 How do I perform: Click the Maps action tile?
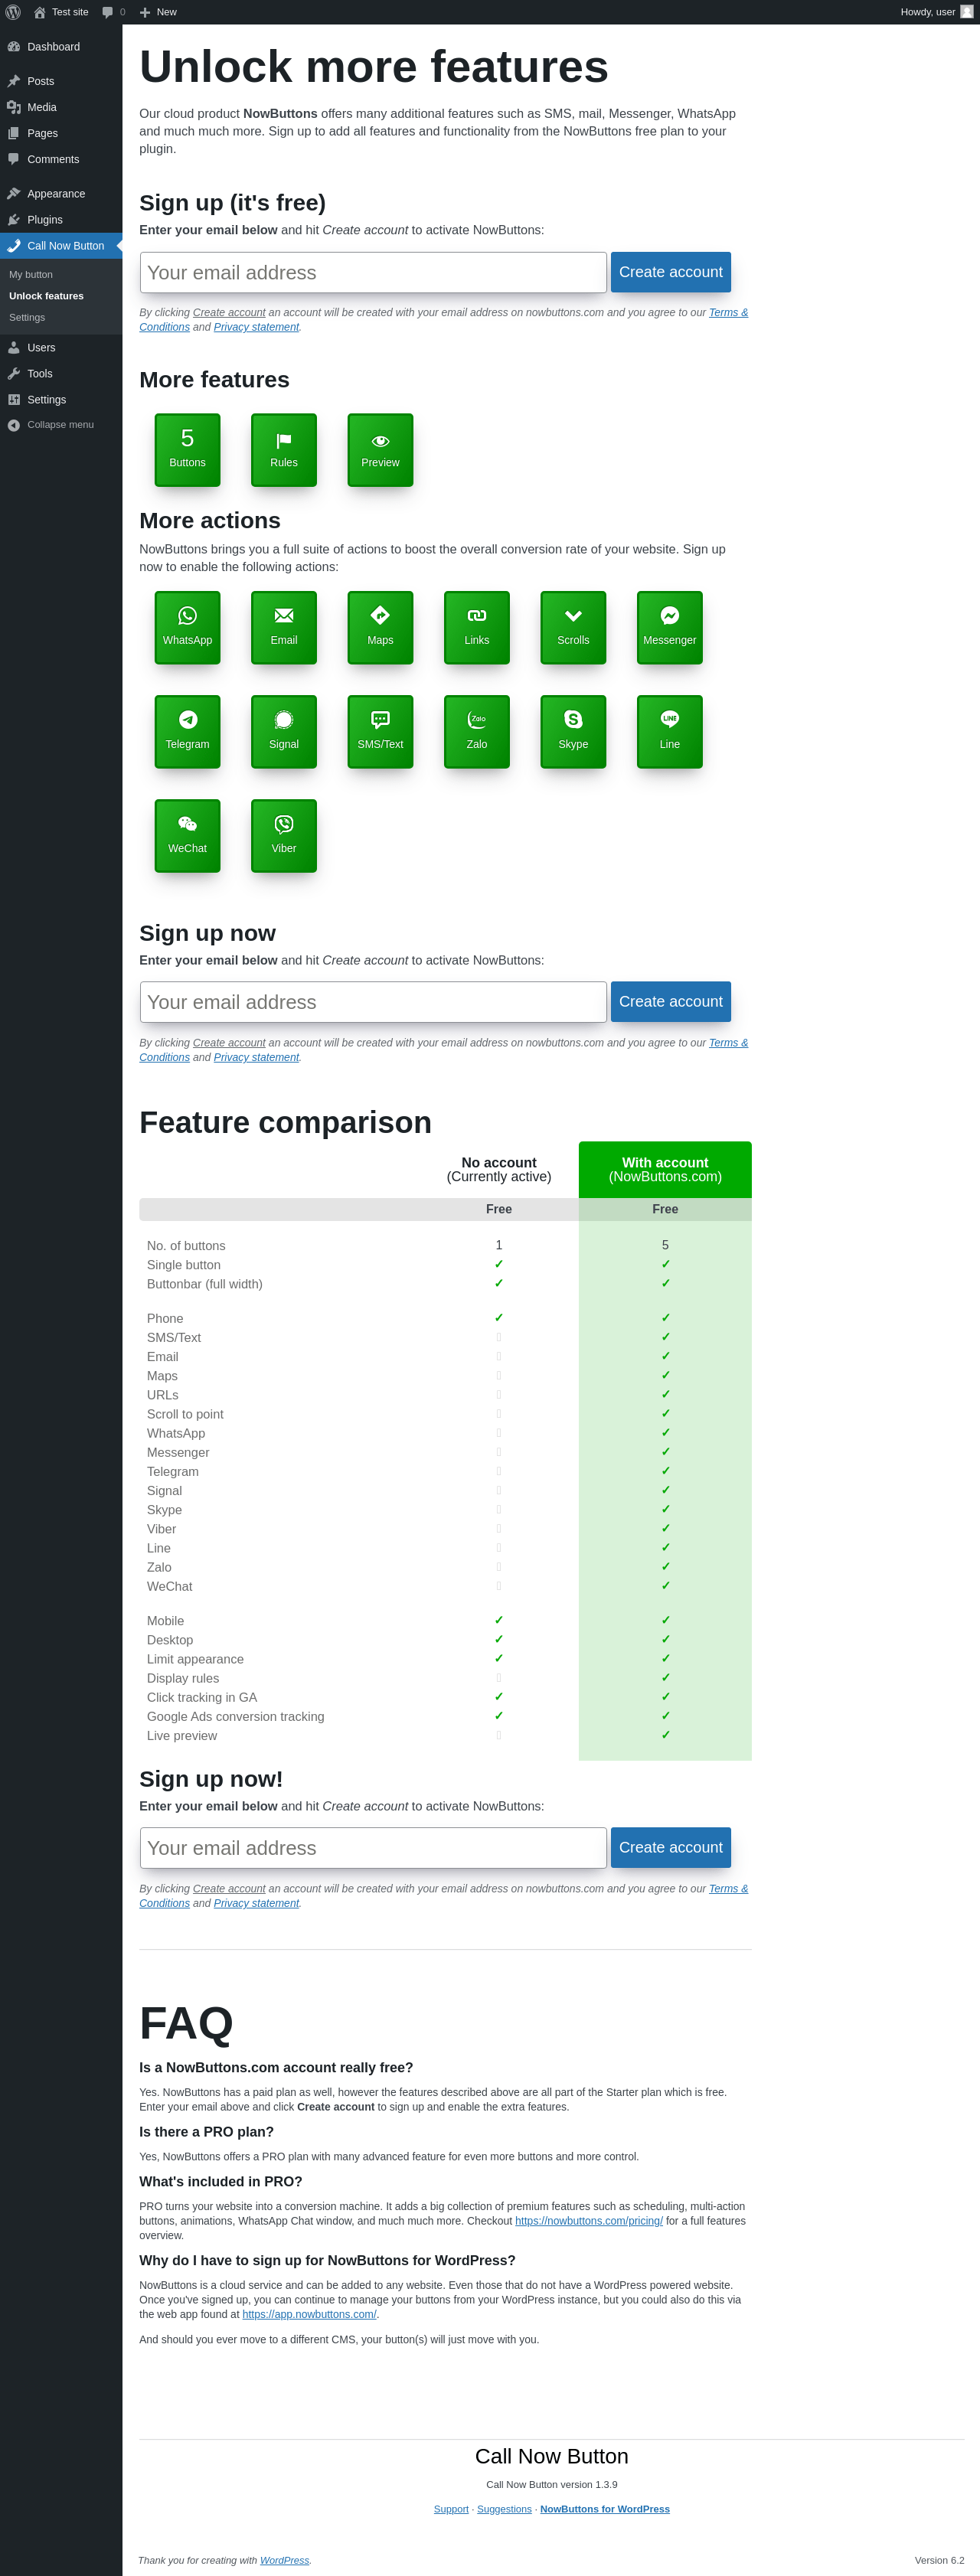click(x=380, y=627)
